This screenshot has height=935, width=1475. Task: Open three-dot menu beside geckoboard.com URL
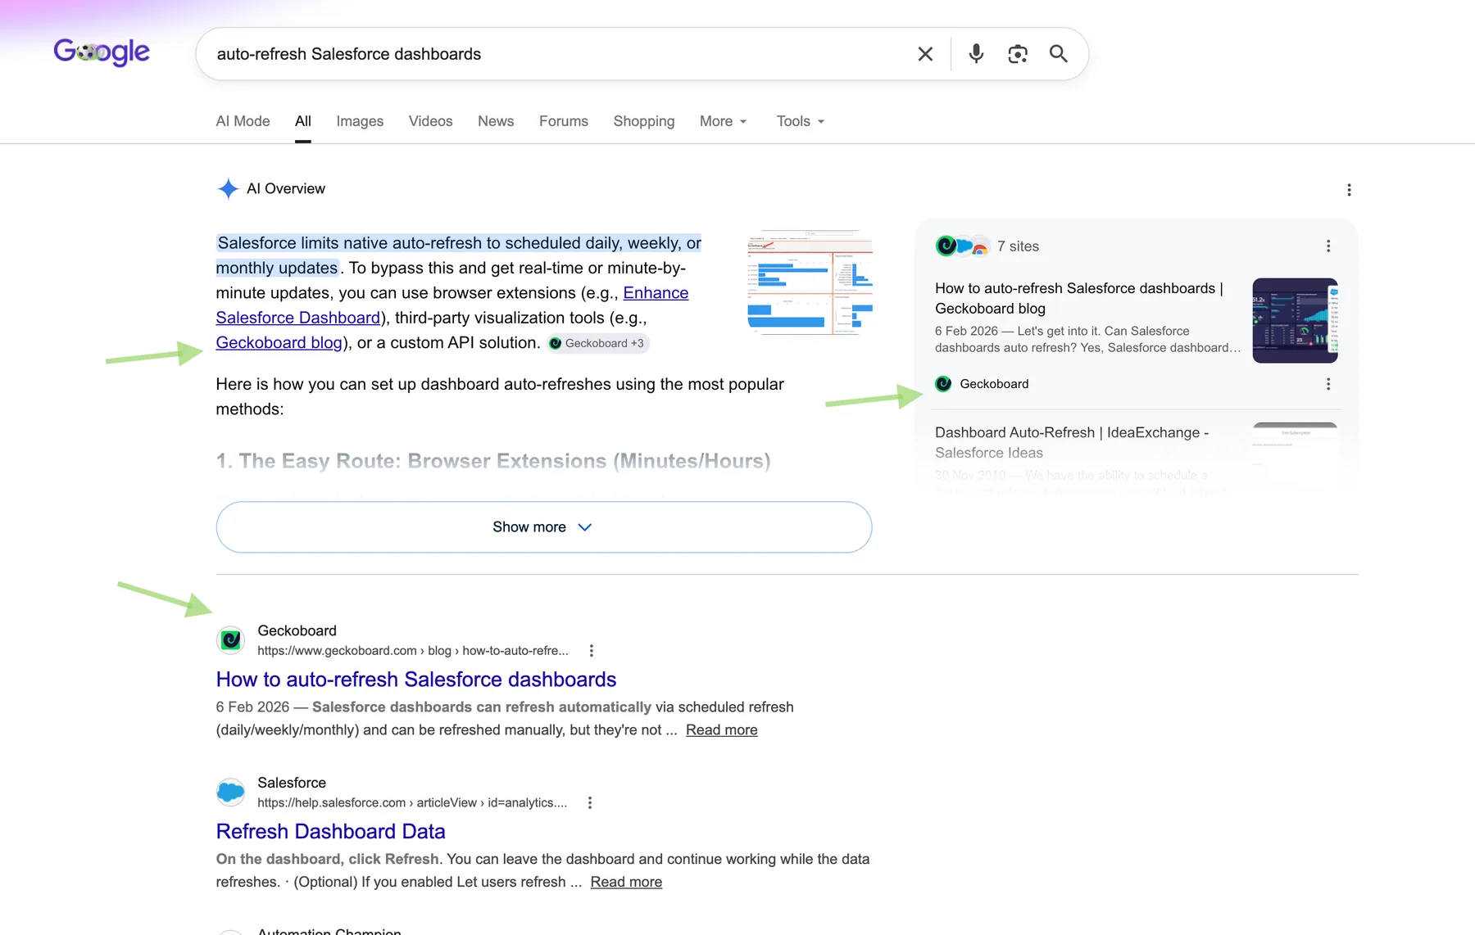coord(592,651)
